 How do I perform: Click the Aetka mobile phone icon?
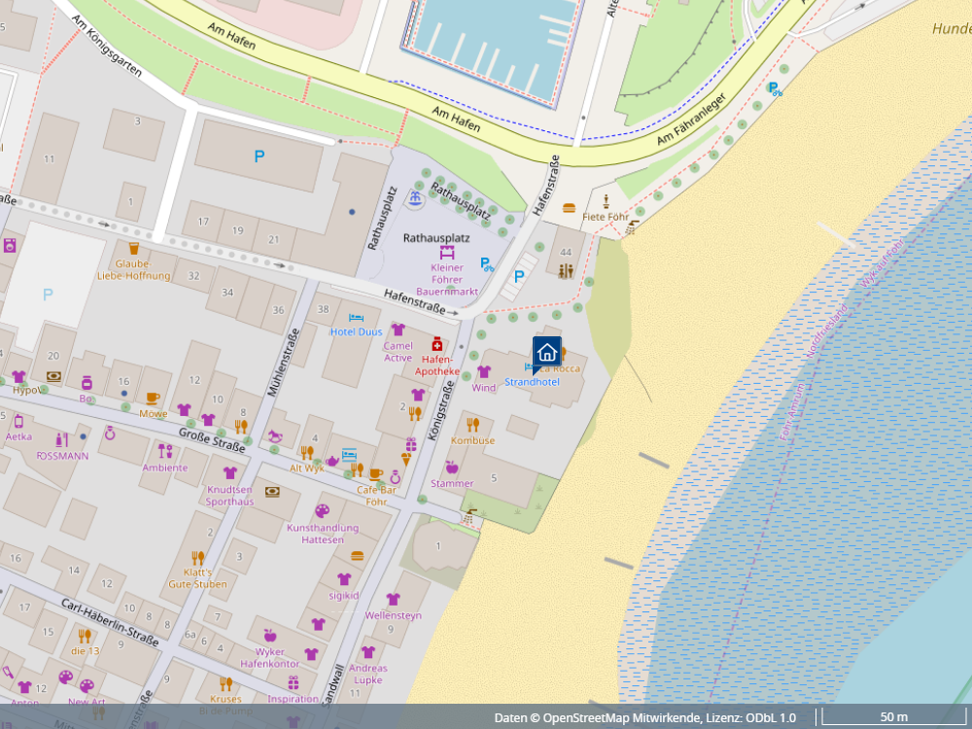click(18, 422)
